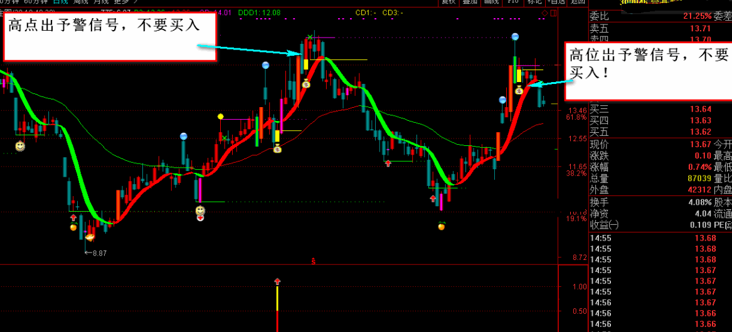The width and height of the screenshot is (732, 332).
Task: Click the 收益 0.109 earnings value
Action: (702, 226)
